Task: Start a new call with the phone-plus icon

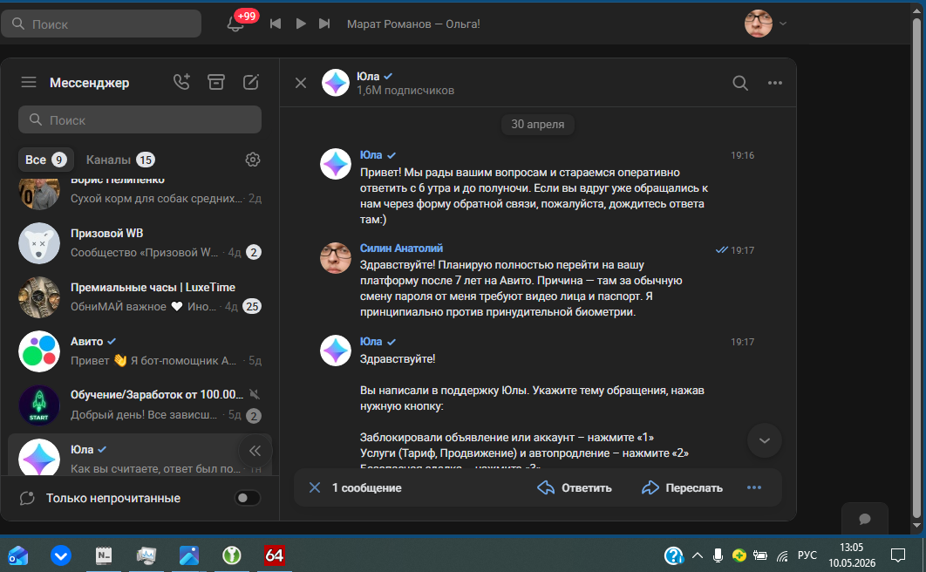Action: tap(182, 82)
